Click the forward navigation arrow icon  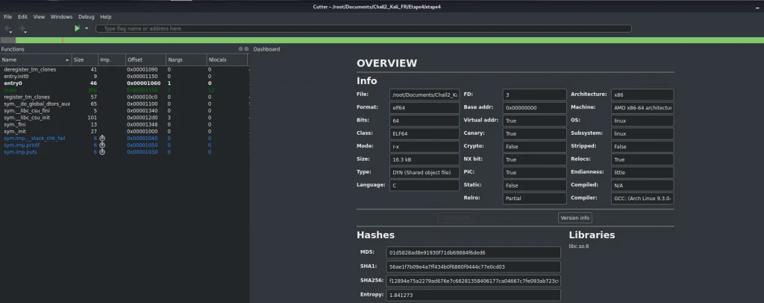[x=22, y=28]
